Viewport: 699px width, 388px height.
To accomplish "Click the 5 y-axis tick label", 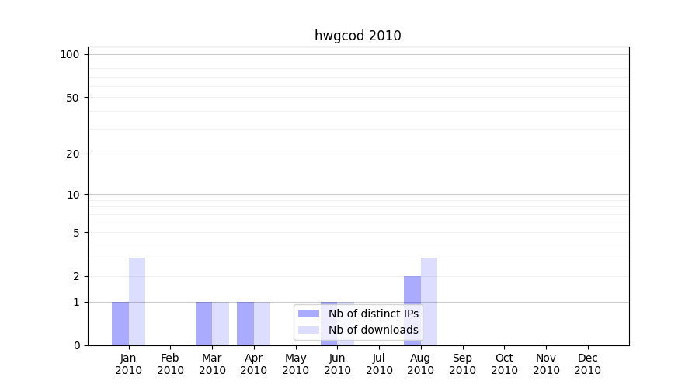I will [76, 233].
